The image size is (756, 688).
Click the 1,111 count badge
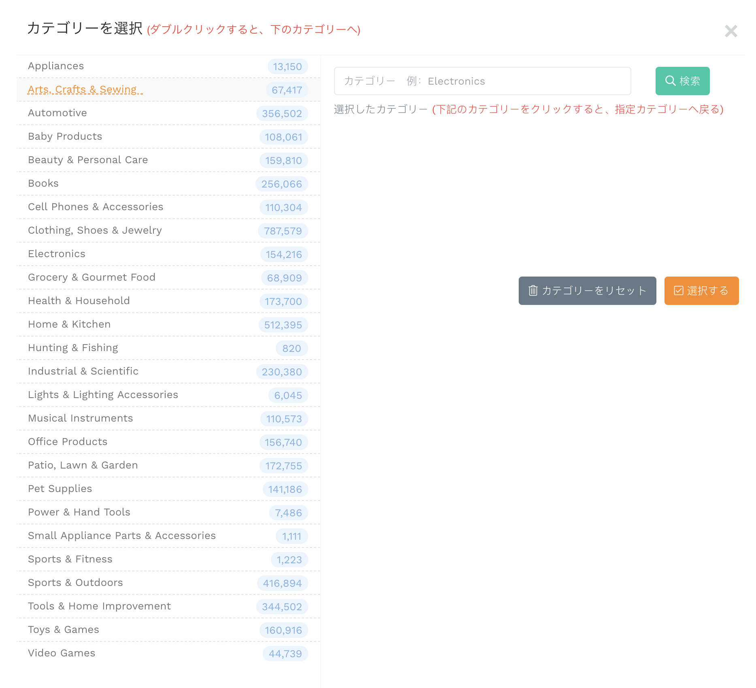tap(292, 536)
